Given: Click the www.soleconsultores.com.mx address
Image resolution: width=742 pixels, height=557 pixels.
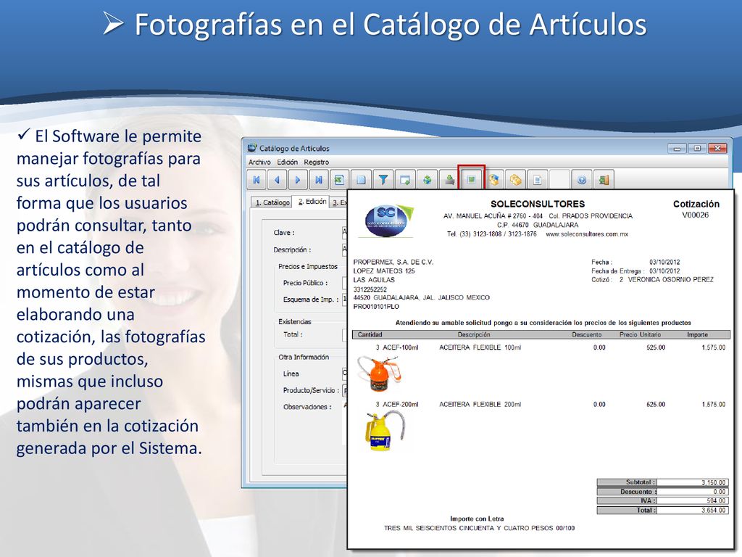Looking at the screenshot, I should coord(587,234).
